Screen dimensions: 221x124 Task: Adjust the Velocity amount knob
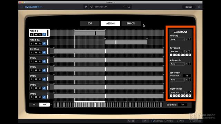190,39
